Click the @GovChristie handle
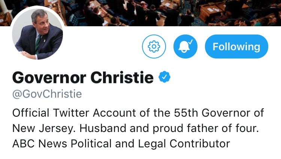Screen dimensions: 281x159 47,94
